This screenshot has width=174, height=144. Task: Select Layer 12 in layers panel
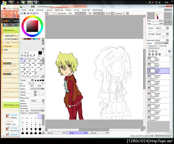pos(158,100)
